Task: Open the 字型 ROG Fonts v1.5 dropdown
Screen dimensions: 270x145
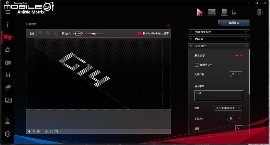Action: [228, 108]
